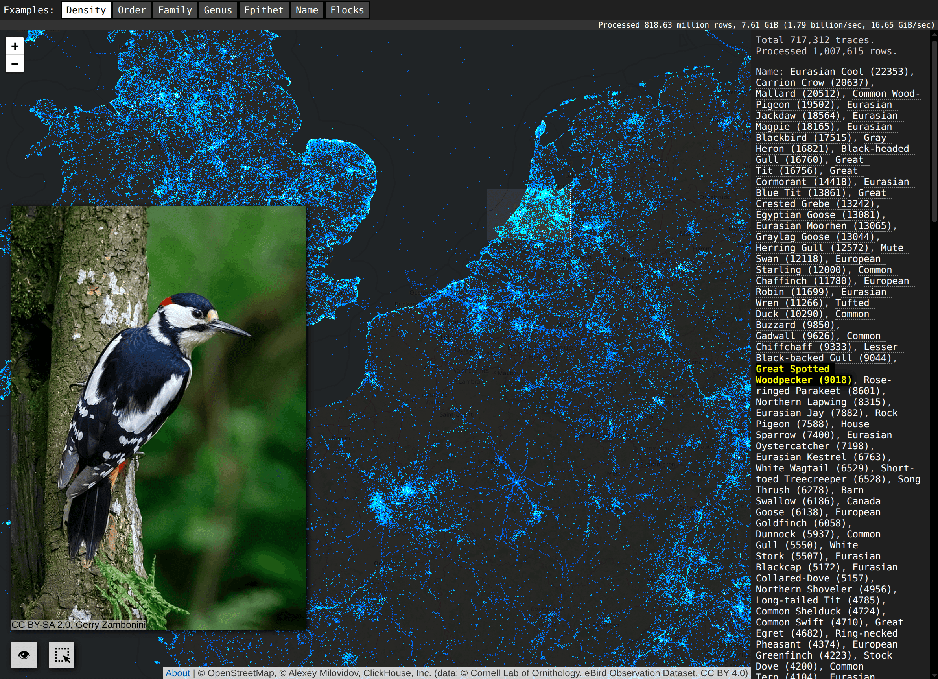Open the Epithet example

tap(264, 10)
